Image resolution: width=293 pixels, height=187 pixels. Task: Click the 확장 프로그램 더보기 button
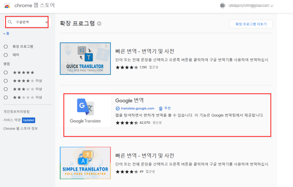(251, 24)
